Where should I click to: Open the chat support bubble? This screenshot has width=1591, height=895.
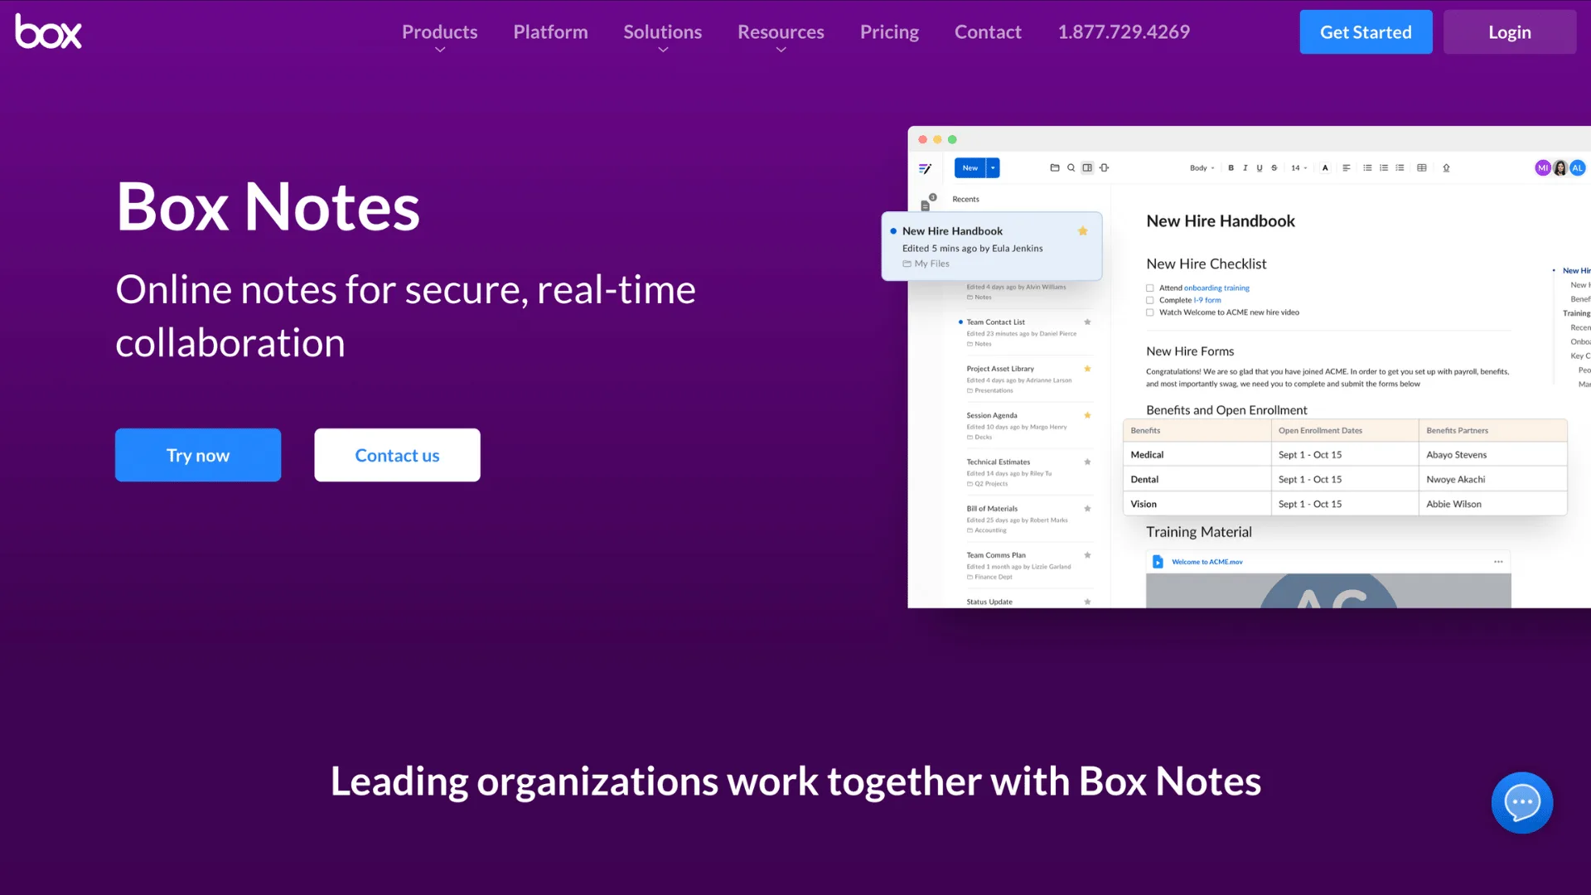[1522, 802]
